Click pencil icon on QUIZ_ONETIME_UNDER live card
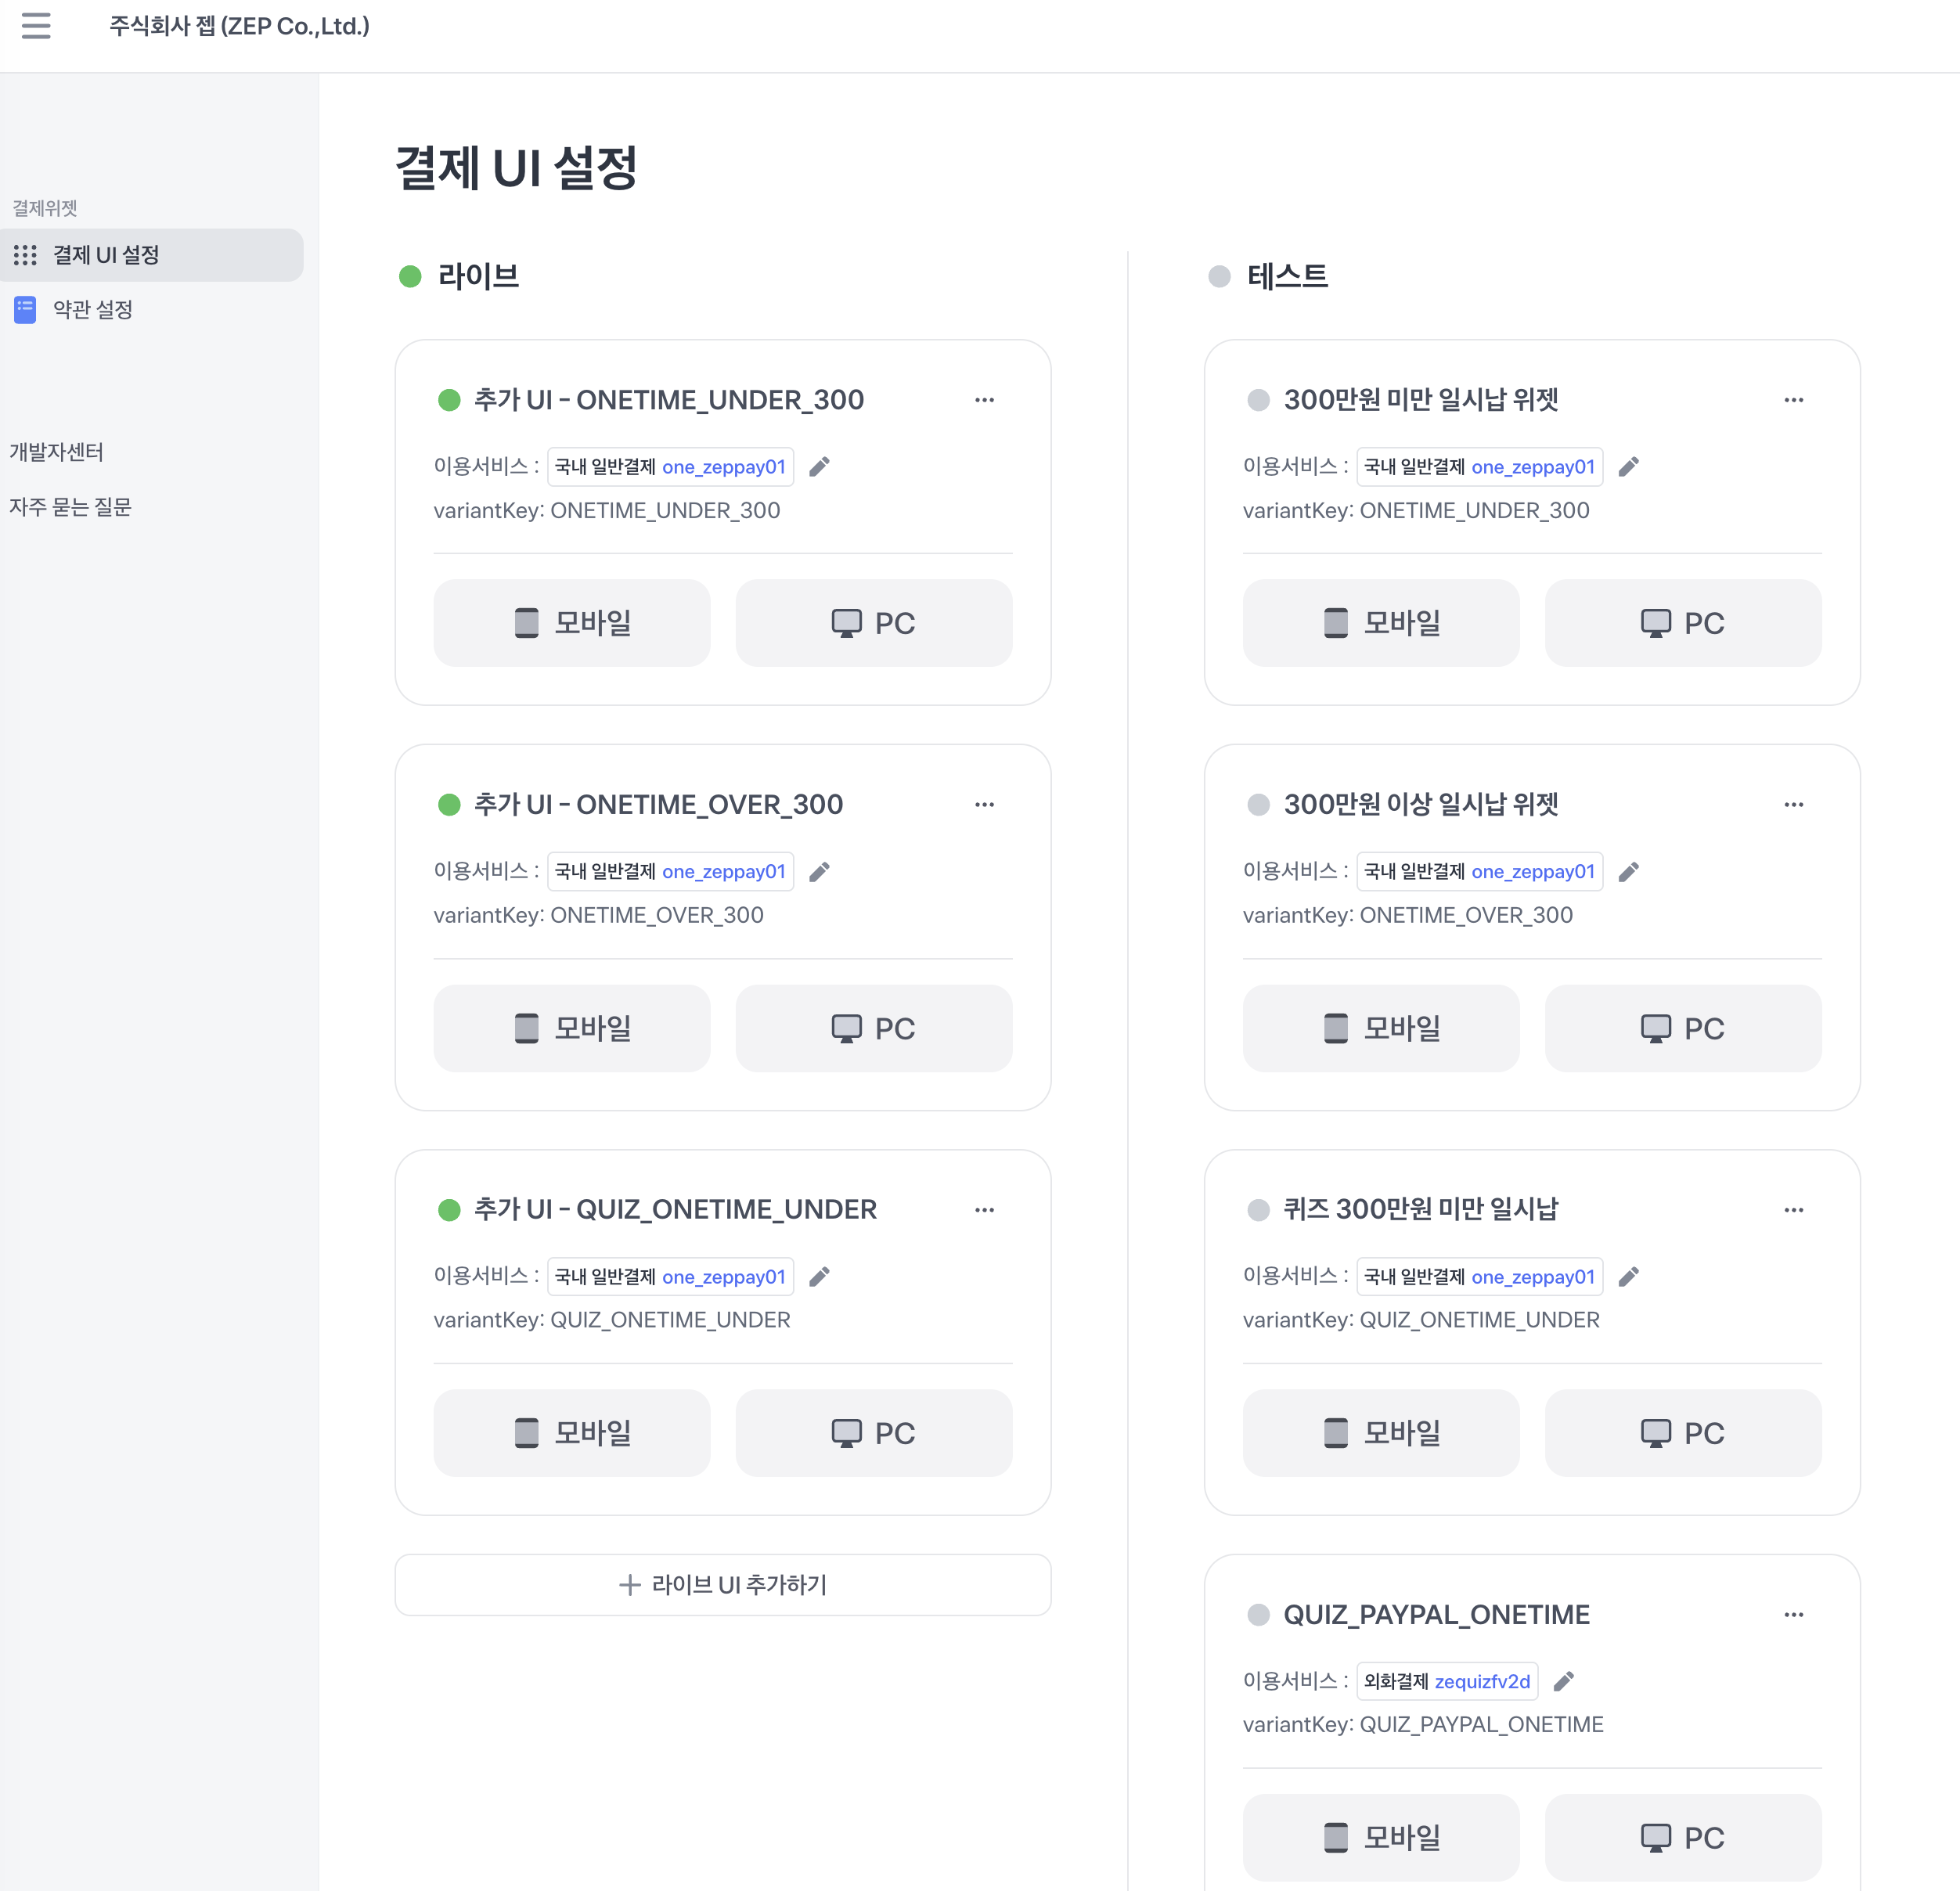The width and height of the screenshot is (1960, 1891). tap(819, 1277)
